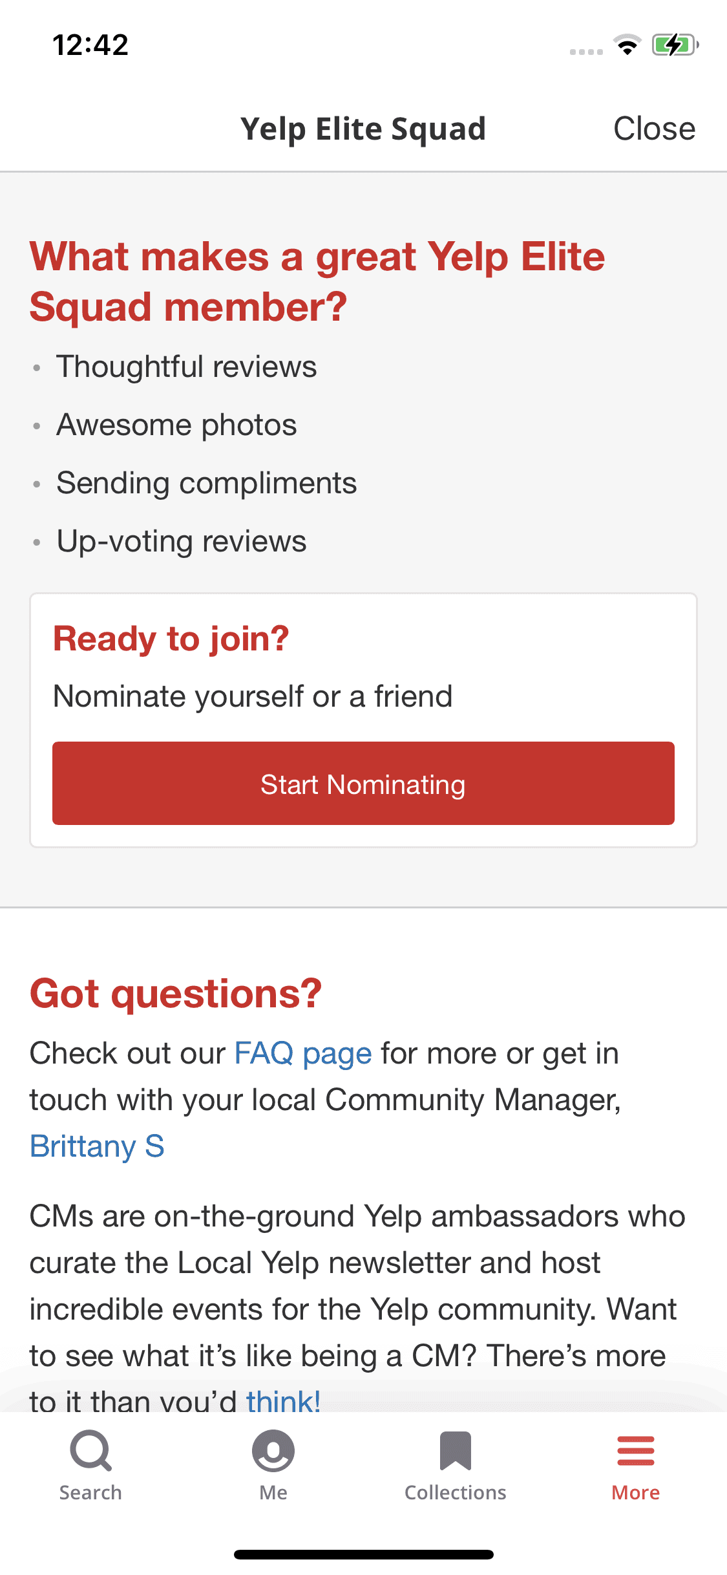Tap the home indicator bar
Image resolution: width=727 pixels, height=1575 pixels.
[x=363, y=1554]
